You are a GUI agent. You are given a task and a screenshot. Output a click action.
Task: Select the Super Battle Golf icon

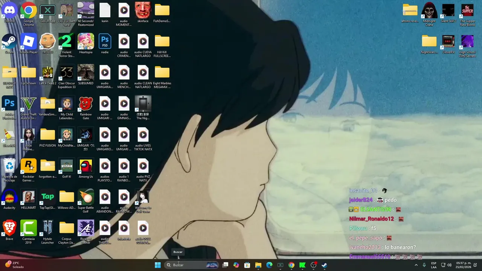coord(86,201)
